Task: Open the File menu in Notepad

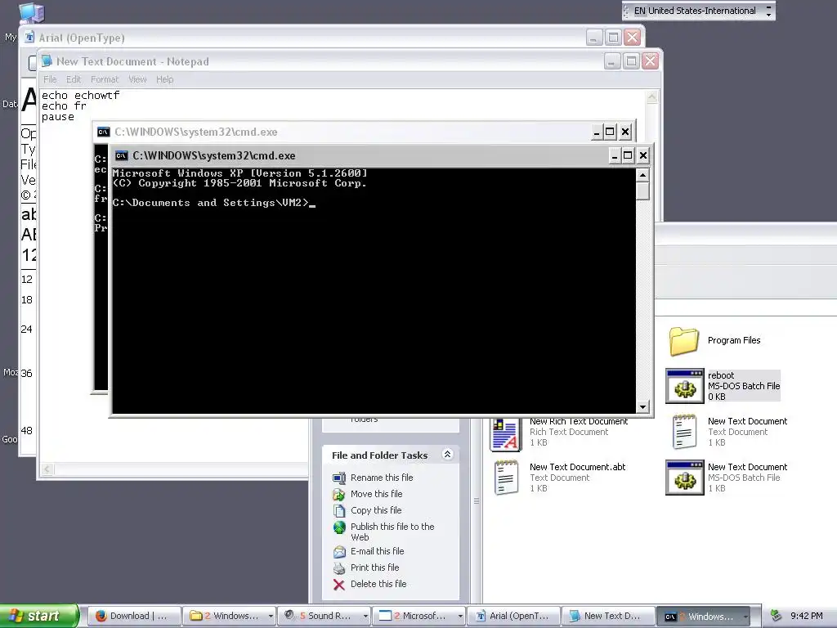Action: tap(50, 79)
